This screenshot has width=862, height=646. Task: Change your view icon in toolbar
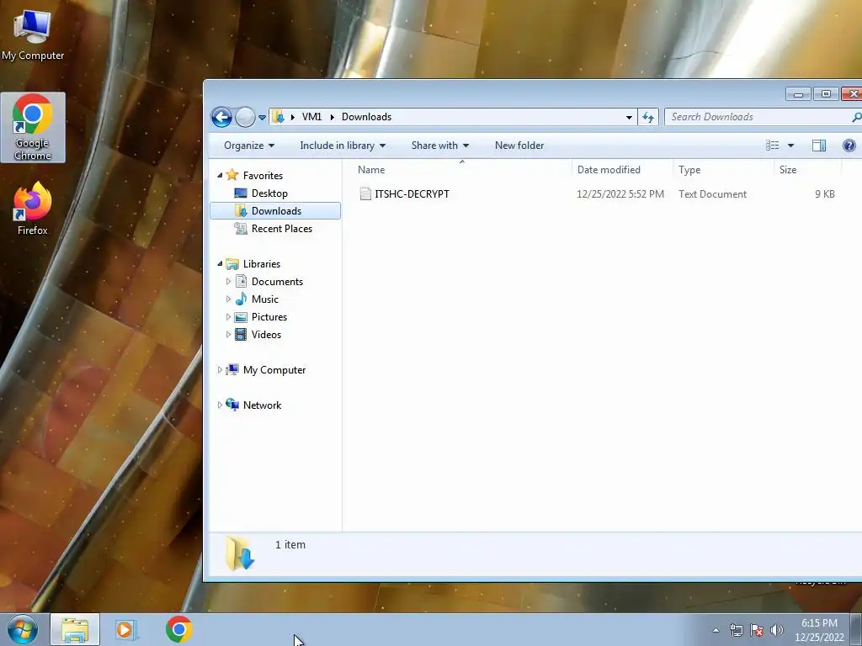point(773,146)
